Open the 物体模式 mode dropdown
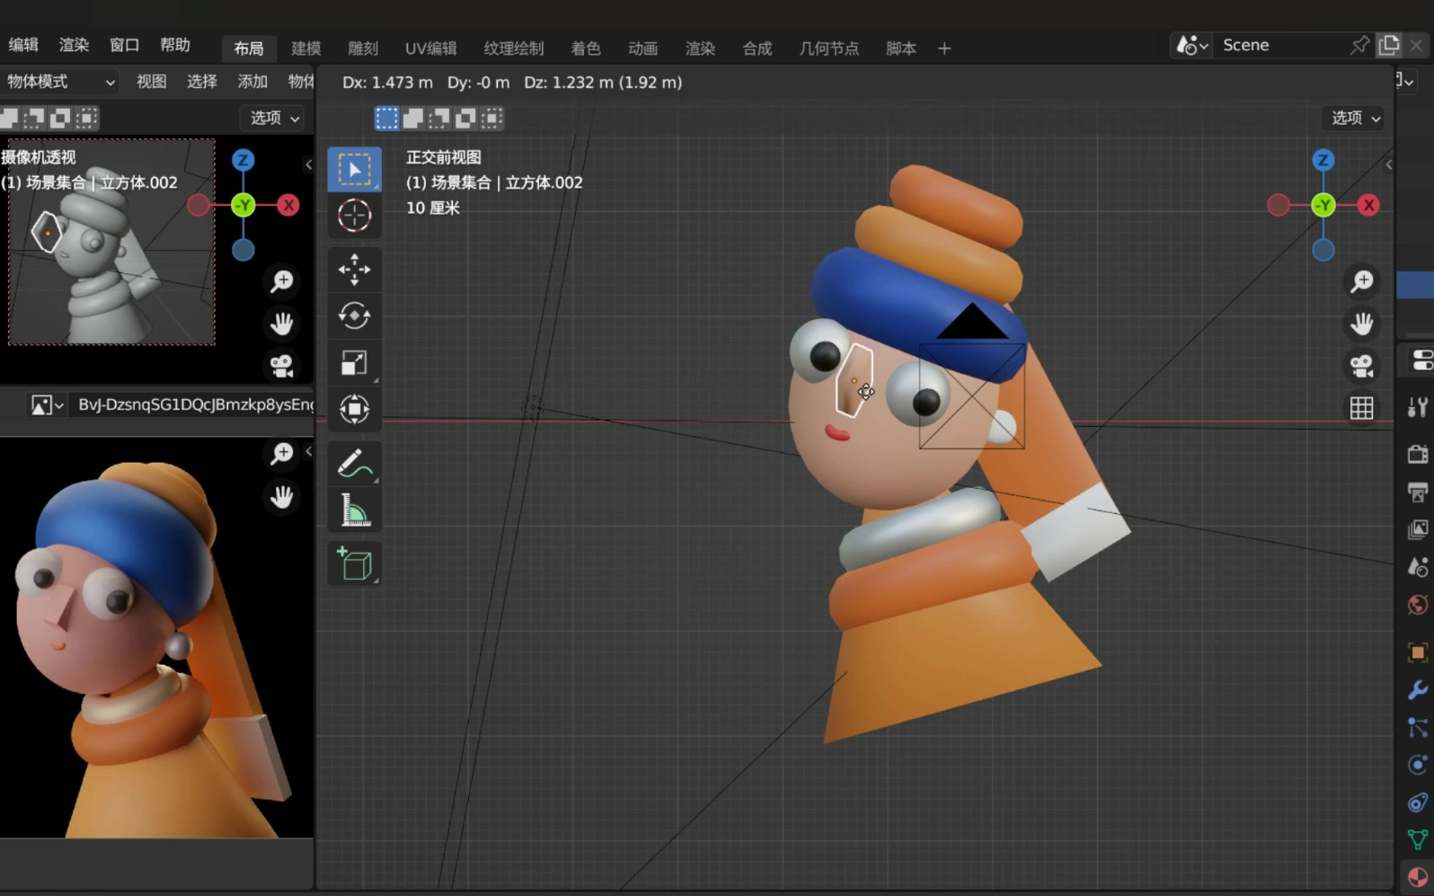The image size is (1434, 896). pyautogui.click(x=59, y=82)
